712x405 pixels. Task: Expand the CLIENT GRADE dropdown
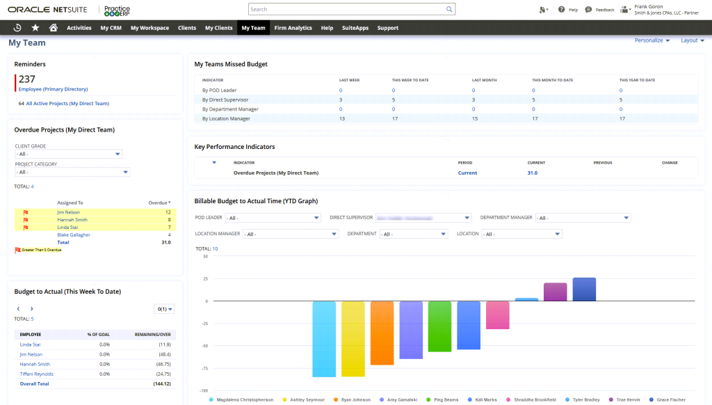[x=68, y=154]
